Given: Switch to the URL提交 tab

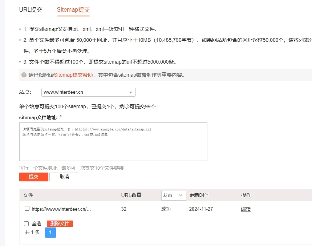Looking at the screenshot, I should click(x=31, y=10).
